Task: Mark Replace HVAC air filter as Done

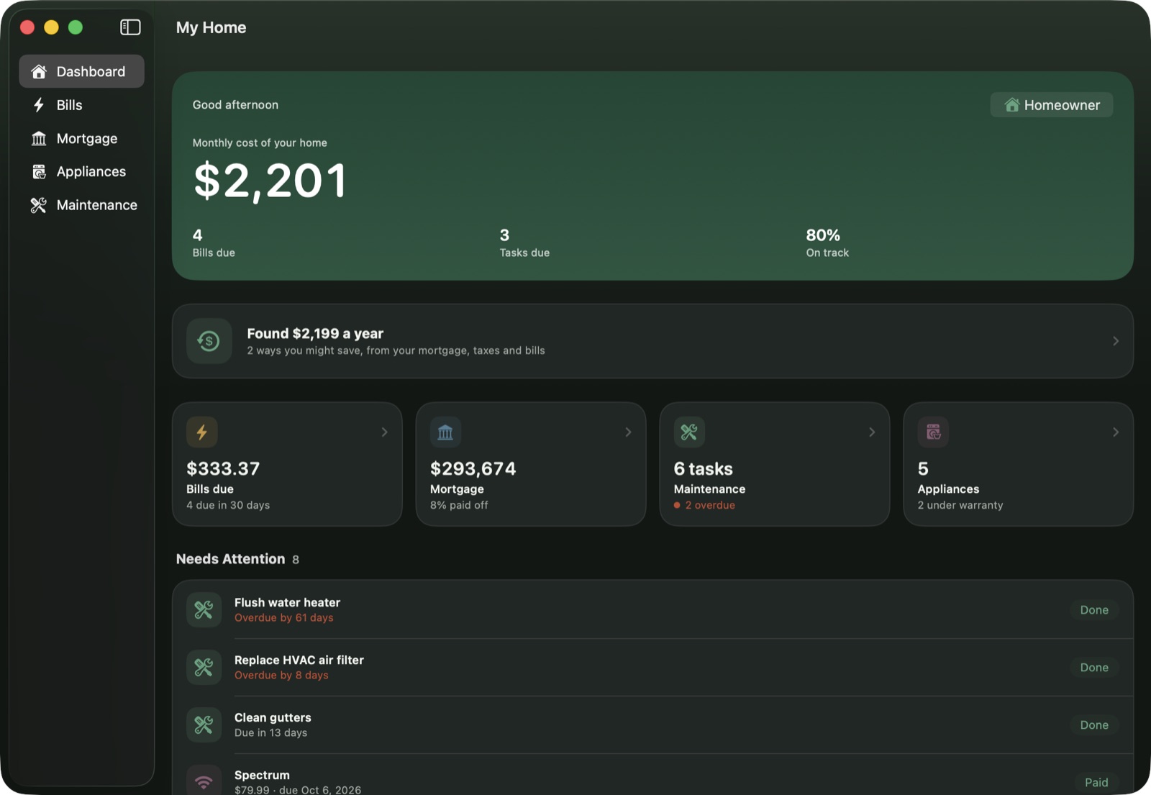Action: coord(1094,668)
